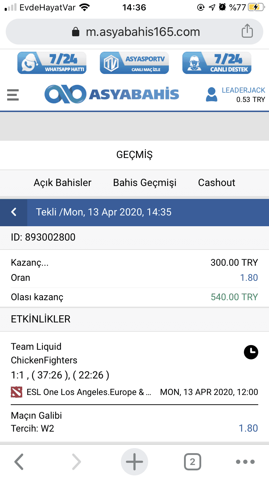The height and width of the screenshot is (479, 269).
Task: Open 7/24 Canlı Destek banner
Action: (217, 63)
